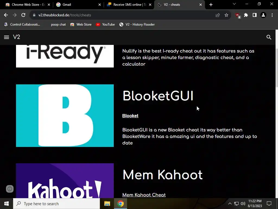The height and width of the screenshot is (209, 278).
Task: Open a new tab with plus button
Action: 211,5
